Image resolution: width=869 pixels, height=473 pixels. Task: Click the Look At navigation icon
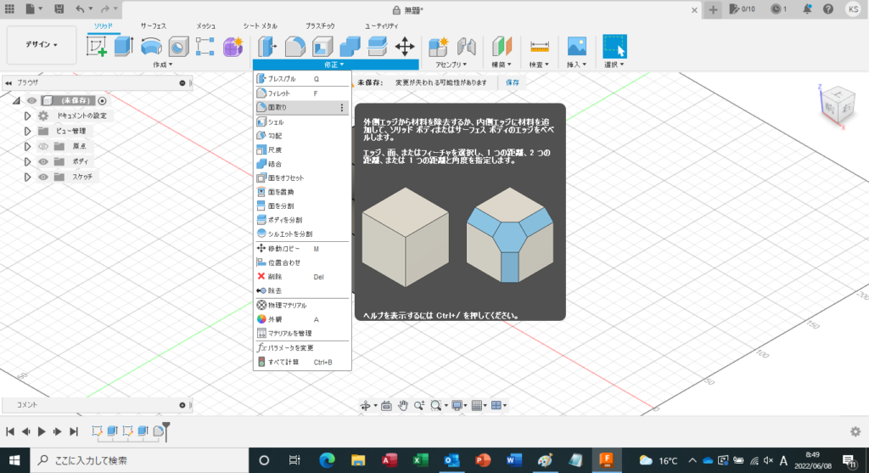pos(386,405)
